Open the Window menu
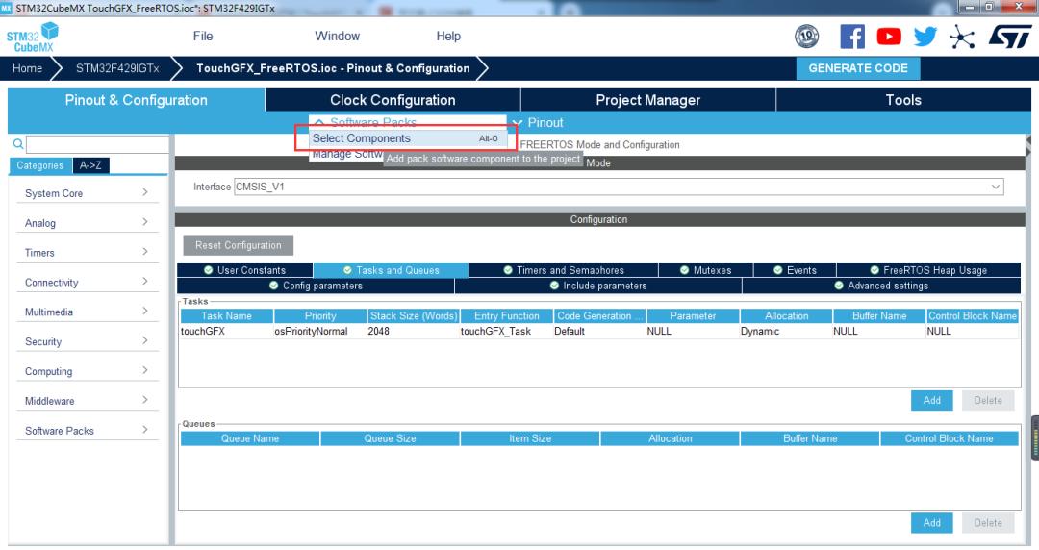Image resolution: width=1039 pixels, height=550 pixels. pos(338,36)
